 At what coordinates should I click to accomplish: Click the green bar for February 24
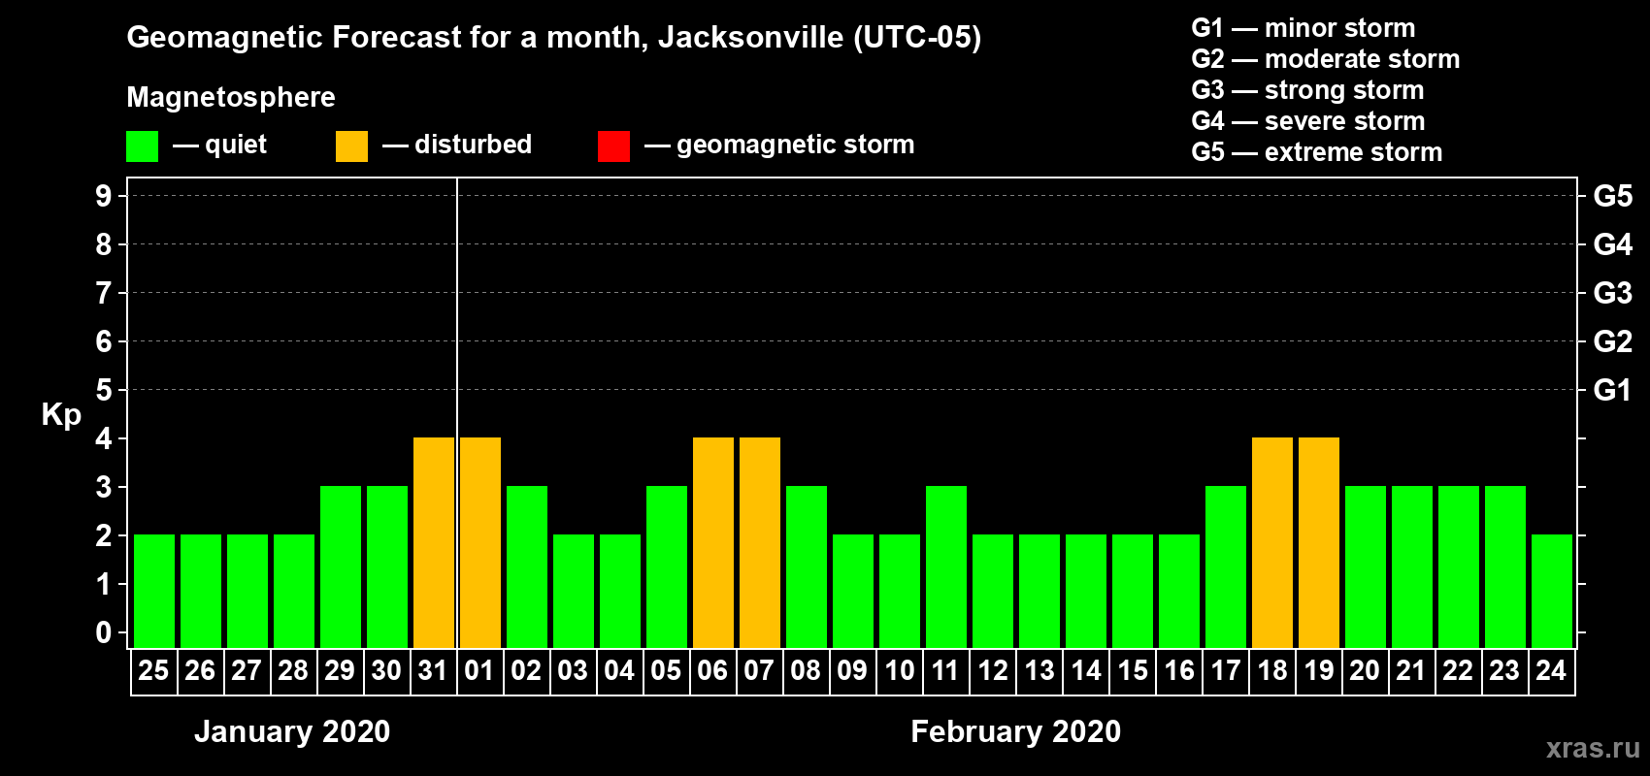pyautogui.click(x=1552, y=591)
